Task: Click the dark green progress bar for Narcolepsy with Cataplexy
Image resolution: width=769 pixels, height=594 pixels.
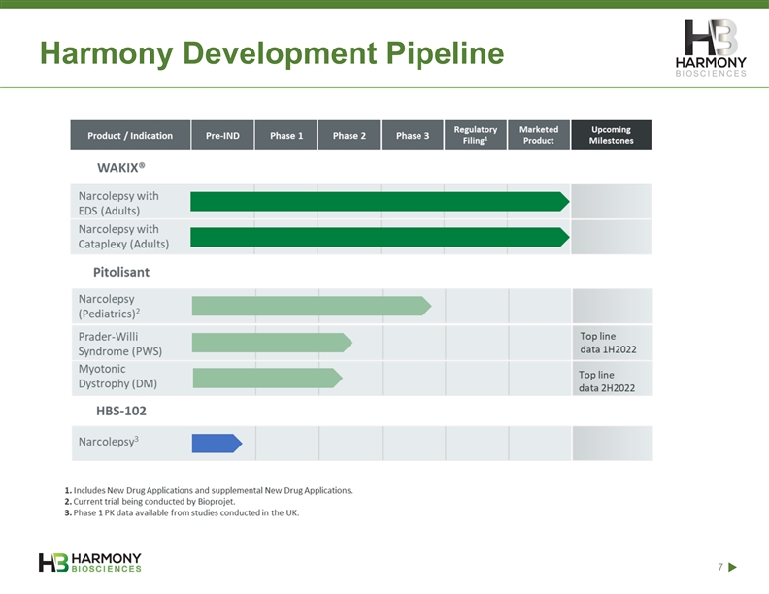Action: [x=380, y=237]
